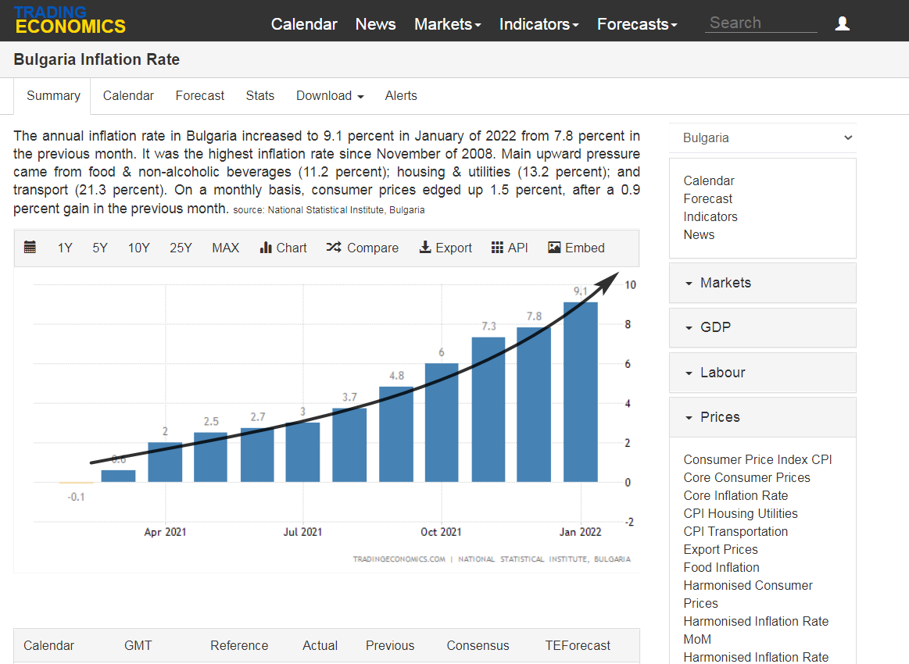
Task: Open the calendar date range icon
Action: [30, 248]
